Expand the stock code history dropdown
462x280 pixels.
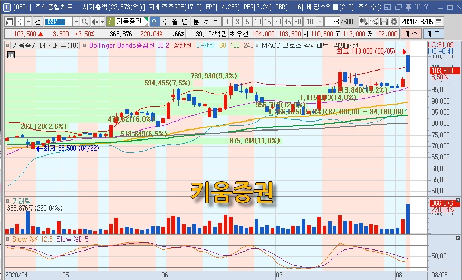pos(76,22)
